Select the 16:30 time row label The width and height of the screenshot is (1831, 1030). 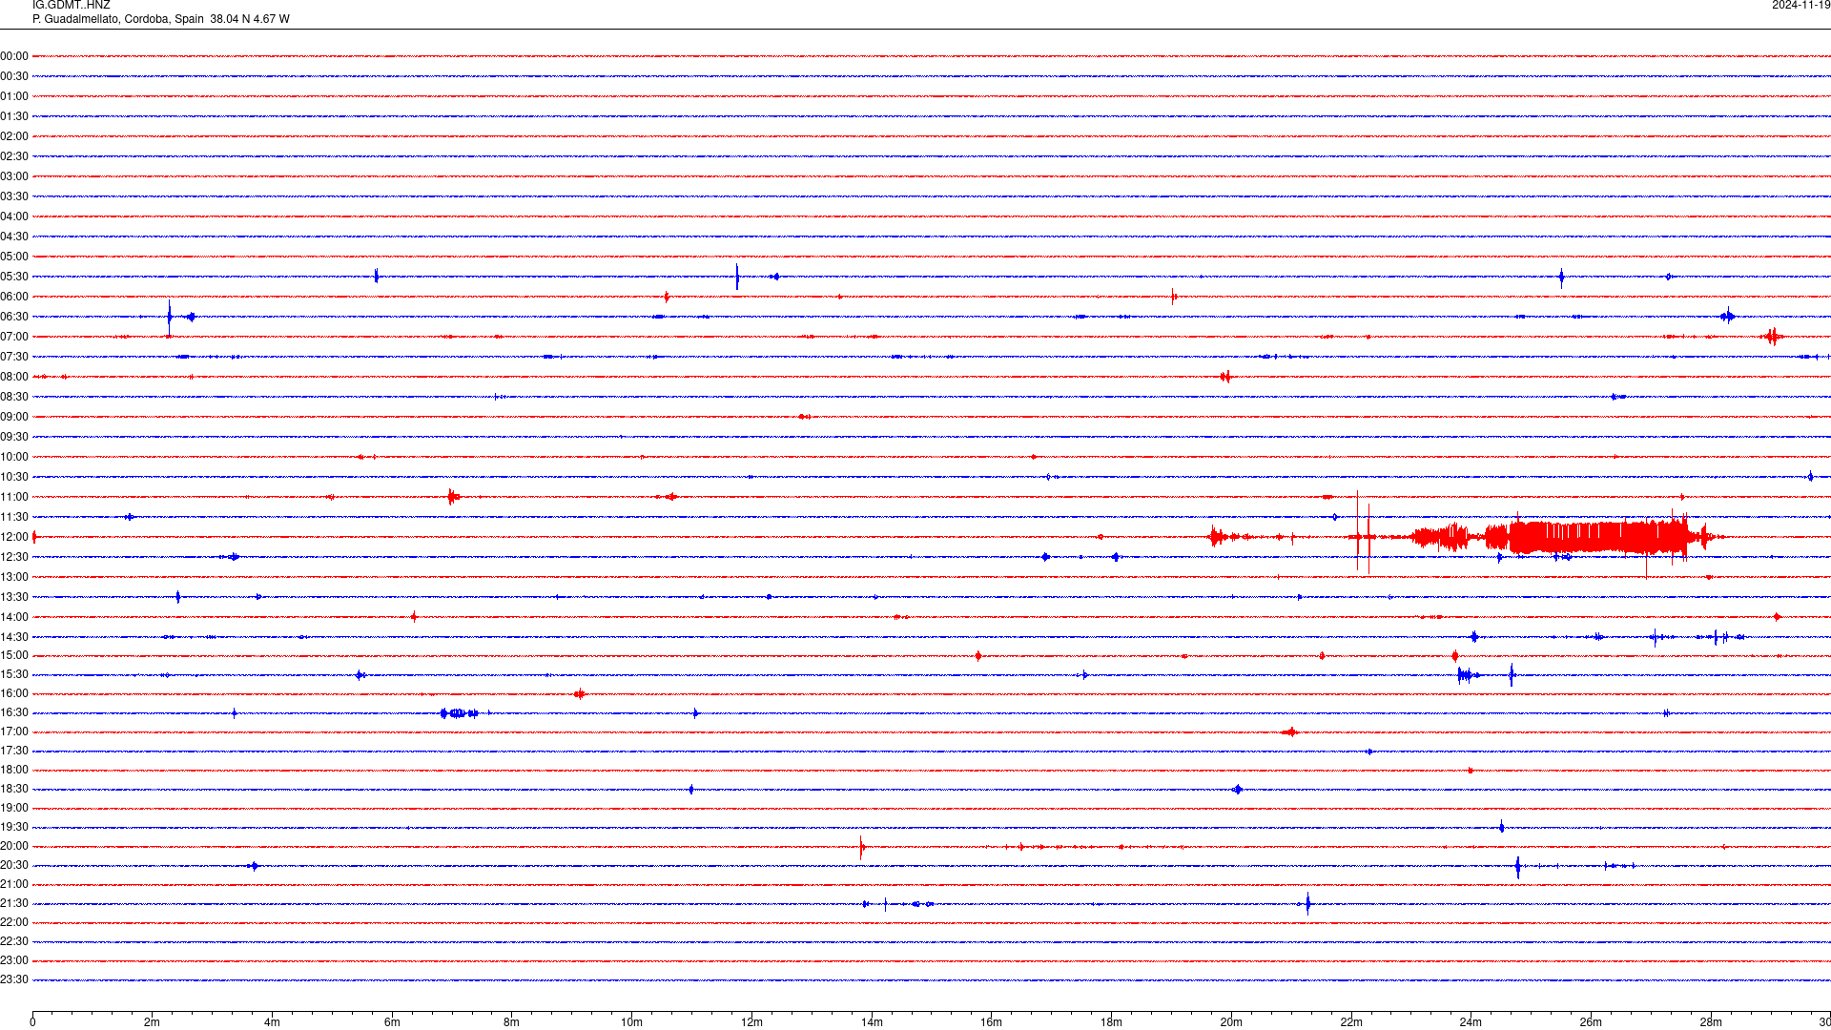coord(14,712)
